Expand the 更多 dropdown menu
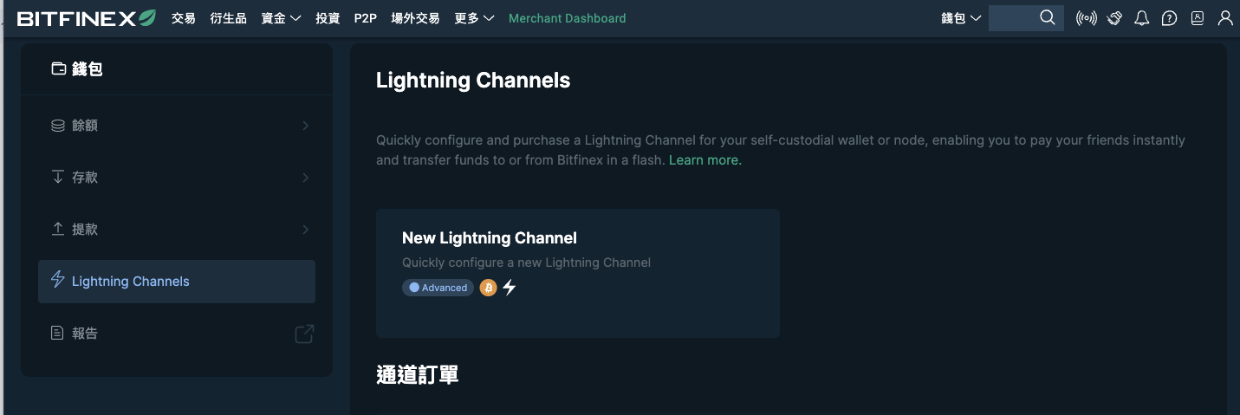This screenshot has width=1240, height=415. coord(474,18)
